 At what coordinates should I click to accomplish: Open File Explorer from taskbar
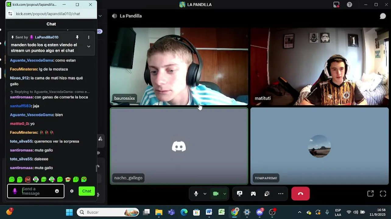click(159, 212)
